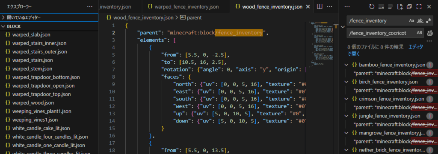
Task: Open editor more actions menu
Action: pyautogui.click(x=330, y=7)
